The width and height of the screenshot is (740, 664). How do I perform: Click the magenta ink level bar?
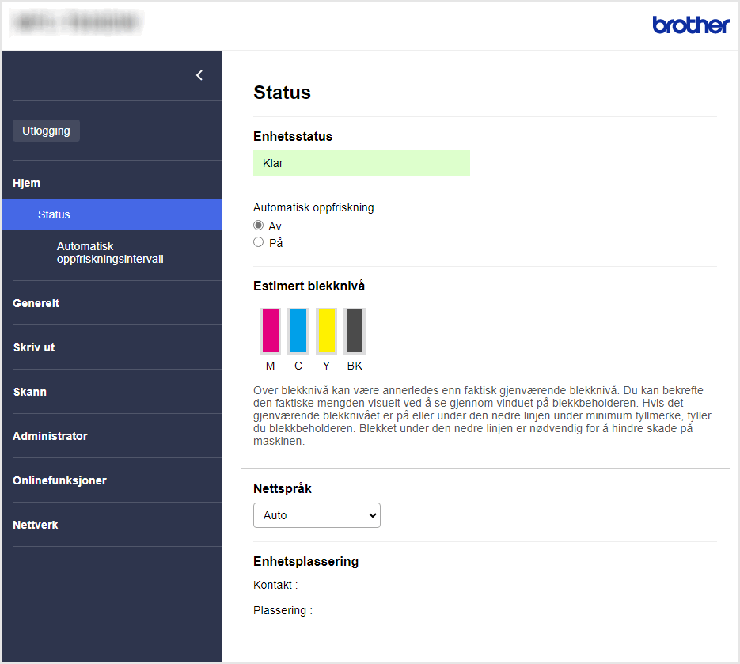tap(270, 330)
